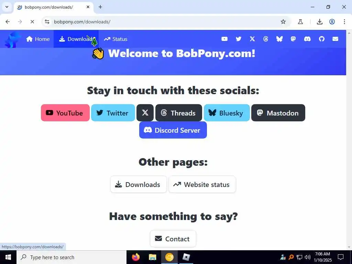Screen dimensions: 352x264
Task: Open the X logo icon in the header
Action: click(x=252, y=39)
